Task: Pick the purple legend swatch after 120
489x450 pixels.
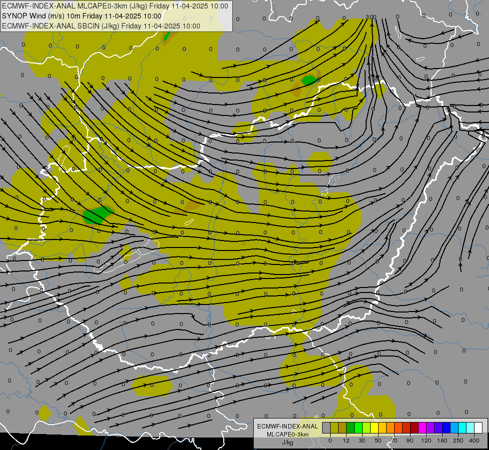Action: tap(431, 427)
